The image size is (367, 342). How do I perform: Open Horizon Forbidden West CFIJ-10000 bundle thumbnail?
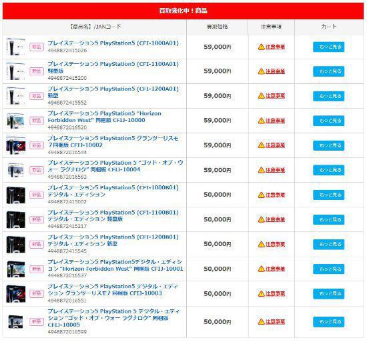click(x=15, y=121)
